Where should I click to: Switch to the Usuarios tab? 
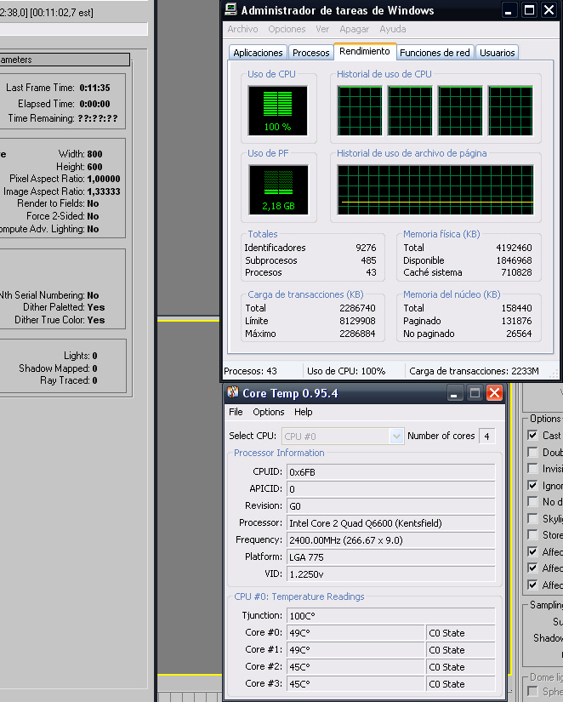point(497,53)
